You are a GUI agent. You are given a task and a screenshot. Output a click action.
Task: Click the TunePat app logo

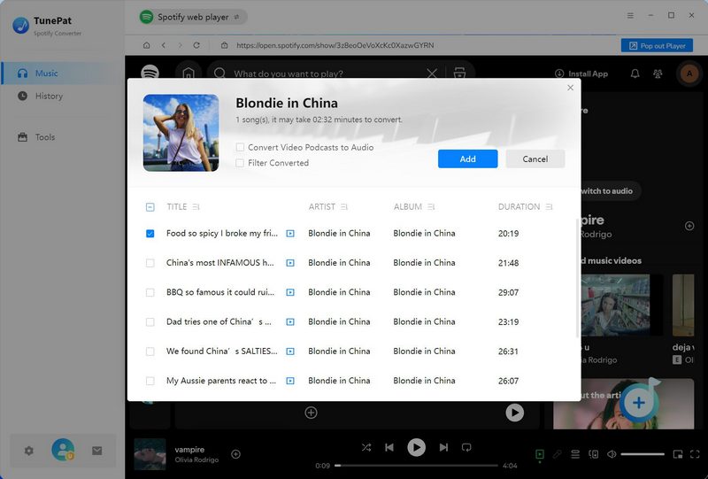(20, 26)
